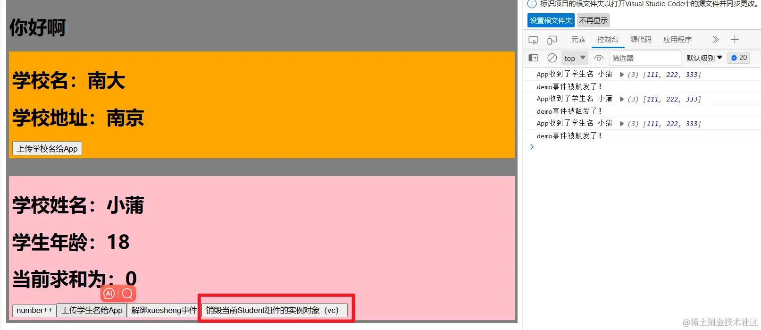Viewport: 761px width, 330px height.
Task: Click the 你好啊 heading
Action: point(37,27)
